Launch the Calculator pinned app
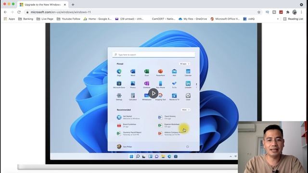This screenshot has height=173, width=308. click(133, 97)
